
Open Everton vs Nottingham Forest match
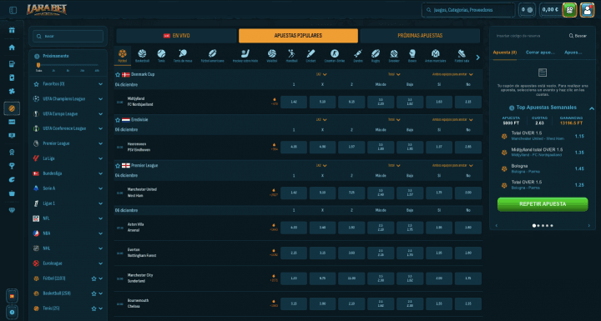[141, 253]
